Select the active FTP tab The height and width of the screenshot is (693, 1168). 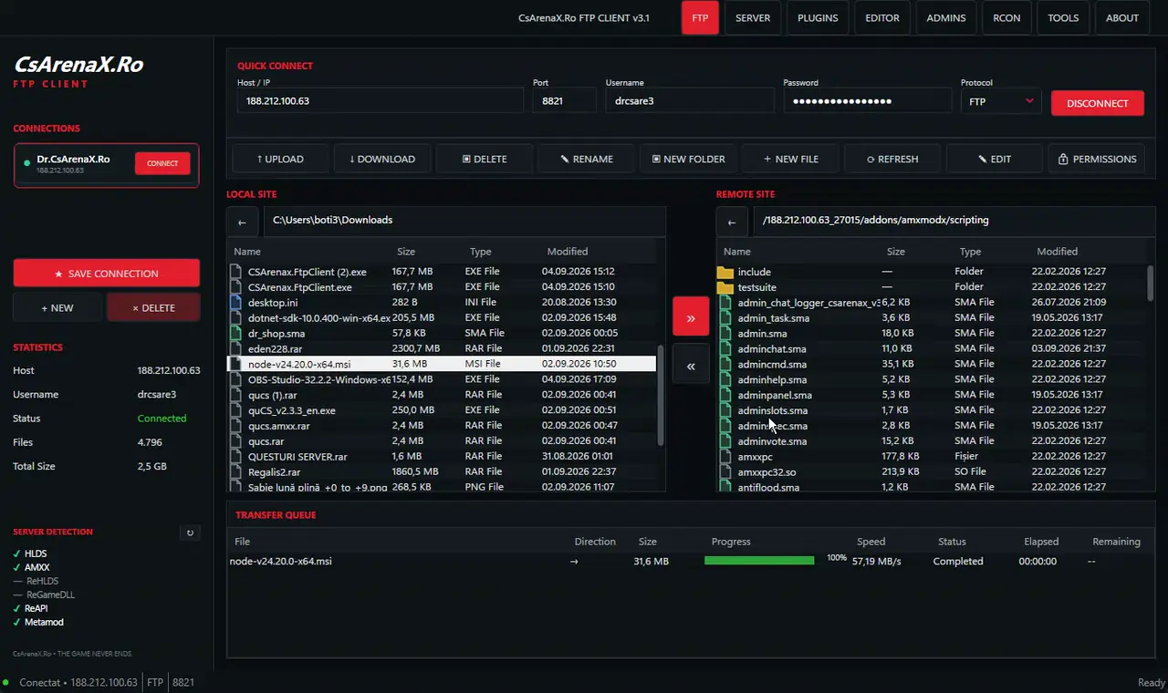pyautogui.click(x=701, y=17)
